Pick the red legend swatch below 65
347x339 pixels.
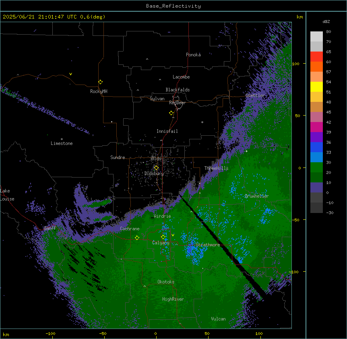pos(316,57)
